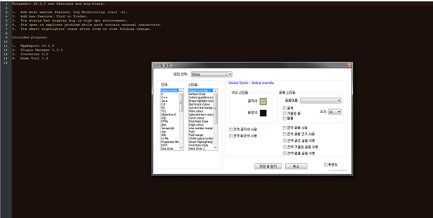Screen dimensions: 433x218
Task: Click editor line 'Included plugins:'
Action: pyautogui.click(x=30, y=37)
